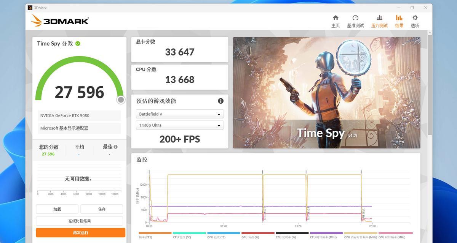Expand the Battlefield V game dropdown
This screenshot has width=457, height=243.
pos(180,114)
